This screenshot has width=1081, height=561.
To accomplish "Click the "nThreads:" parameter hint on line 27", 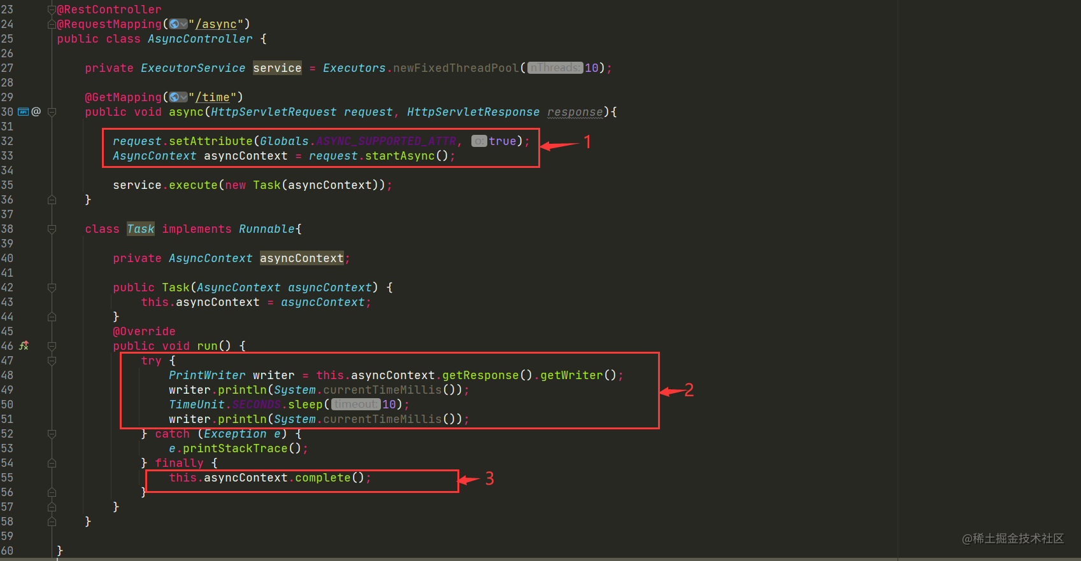I will [555, 68].
